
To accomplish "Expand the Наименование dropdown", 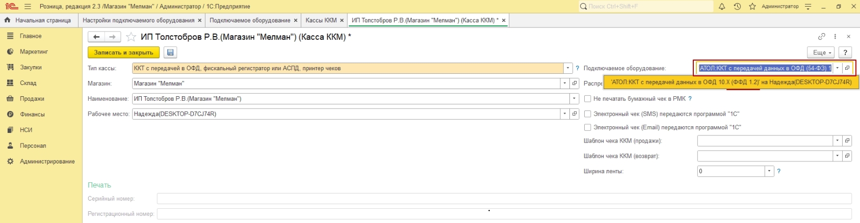I will (575, 99).
